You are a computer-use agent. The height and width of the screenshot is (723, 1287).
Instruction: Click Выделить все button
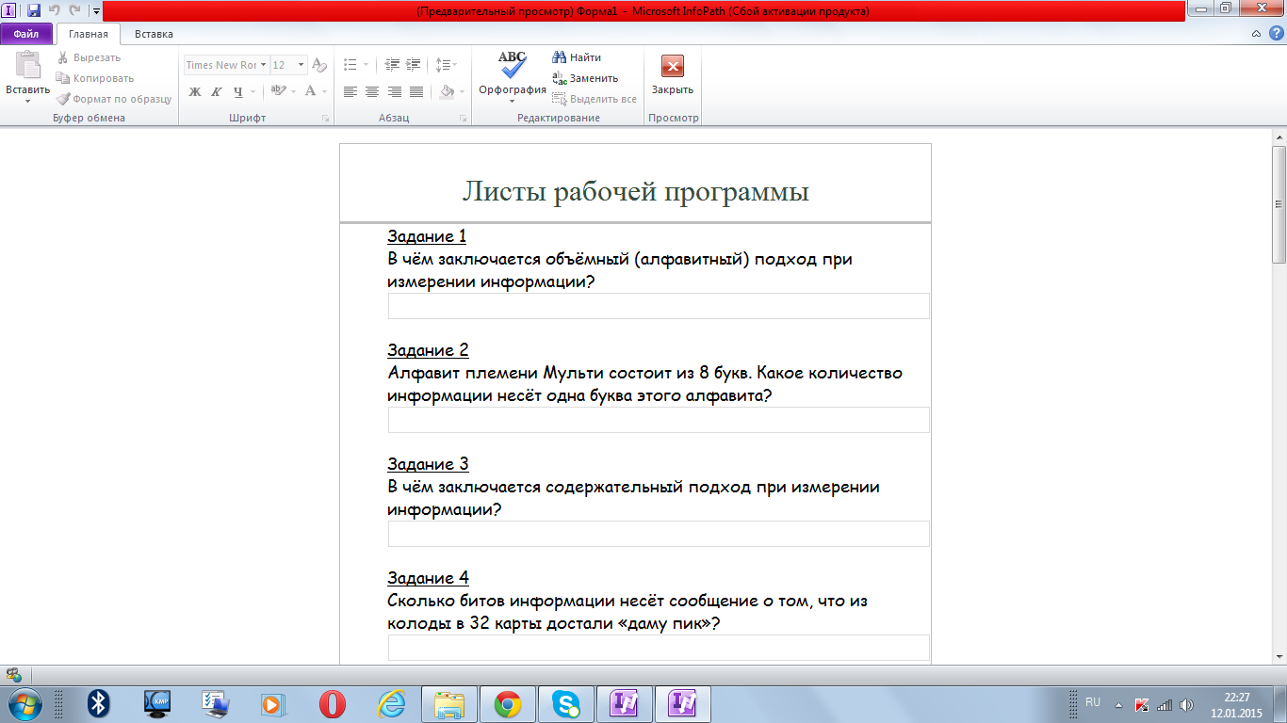(x=595, y=99)
